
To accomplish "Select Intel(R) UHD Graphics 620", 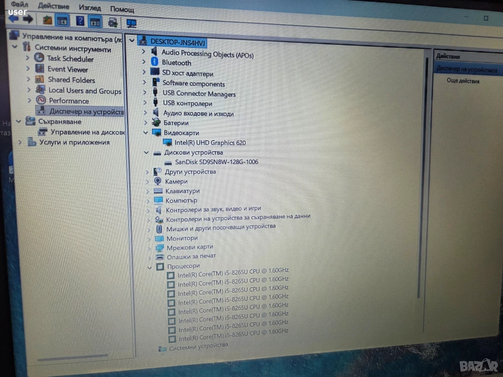I will (210, 143).
